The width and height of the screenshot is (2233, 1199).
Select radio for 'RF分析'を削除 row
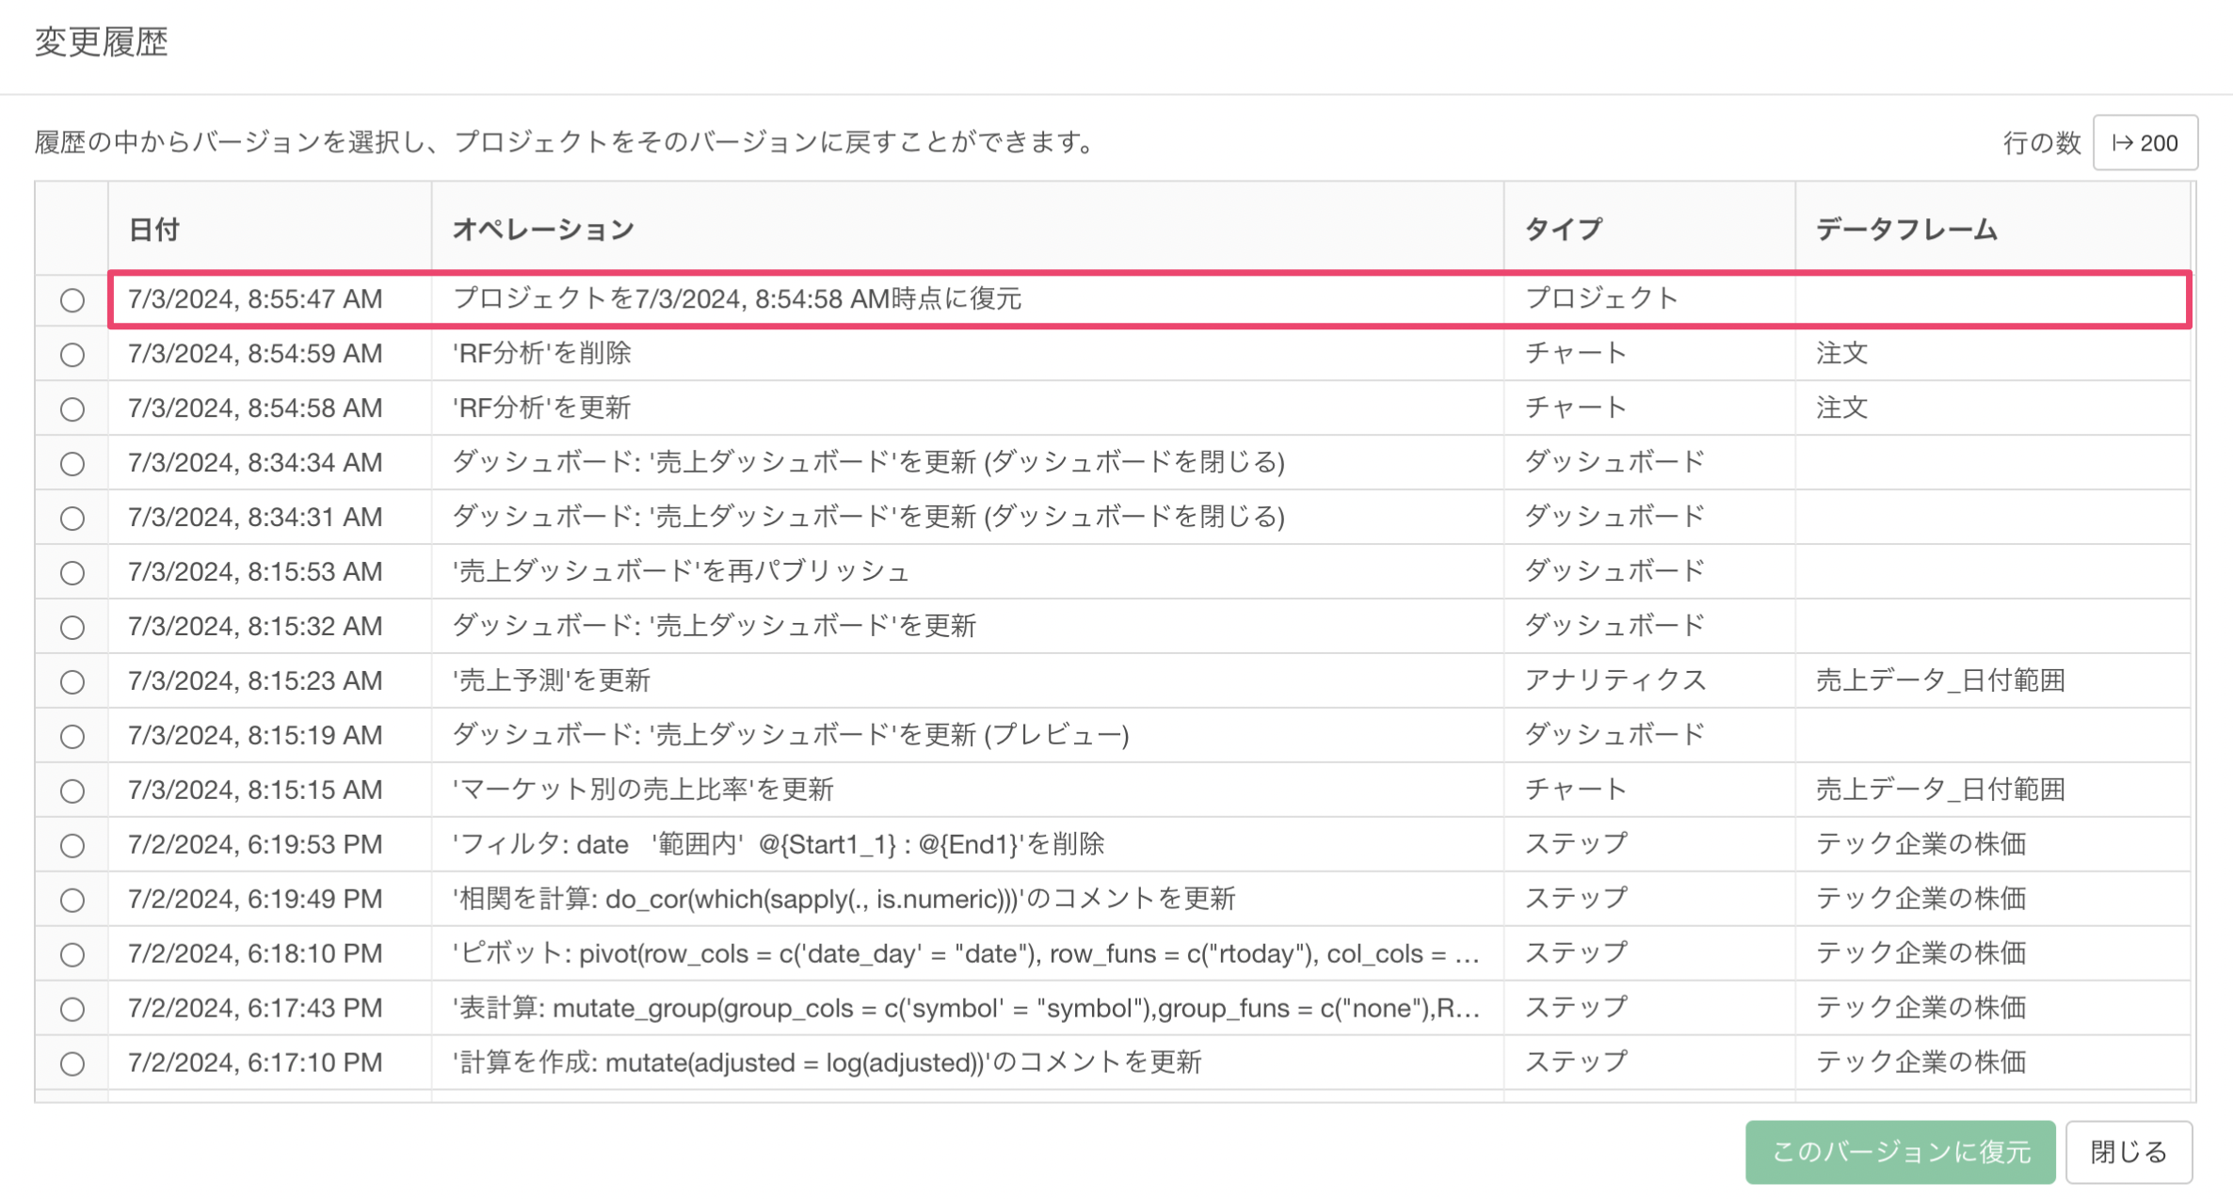72,355
